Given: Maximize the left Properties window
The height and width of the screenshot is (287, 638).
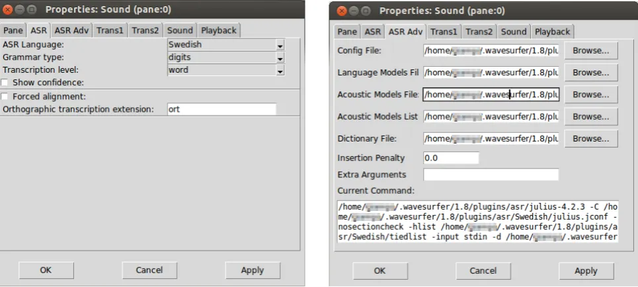Looking at the screenshot, I should (31, 9).
